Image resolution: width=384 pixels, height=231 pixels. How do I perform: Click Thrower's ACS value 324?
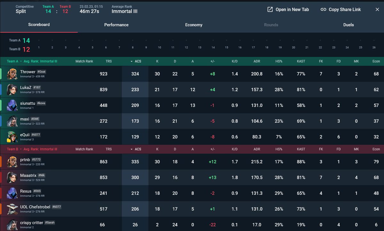point(135,74)
